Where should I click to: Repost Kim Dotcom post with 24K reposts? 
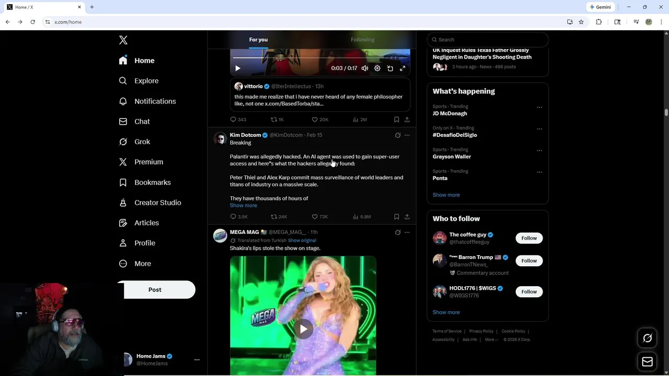279,217
